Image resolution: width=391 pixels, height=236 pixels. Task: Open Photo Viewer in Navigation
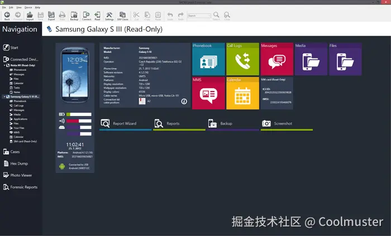pyautogui.click(x=17, y=175)
